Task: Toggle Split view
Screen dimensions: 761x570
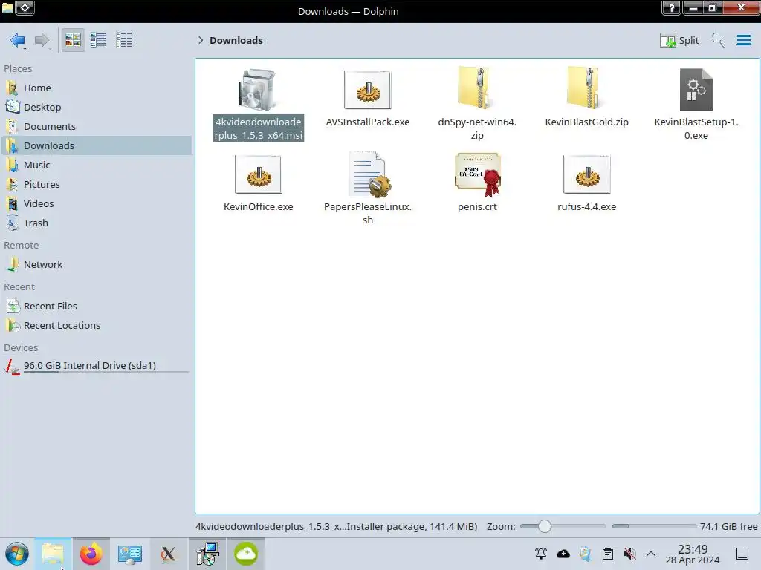Action: tap(679, 40)
